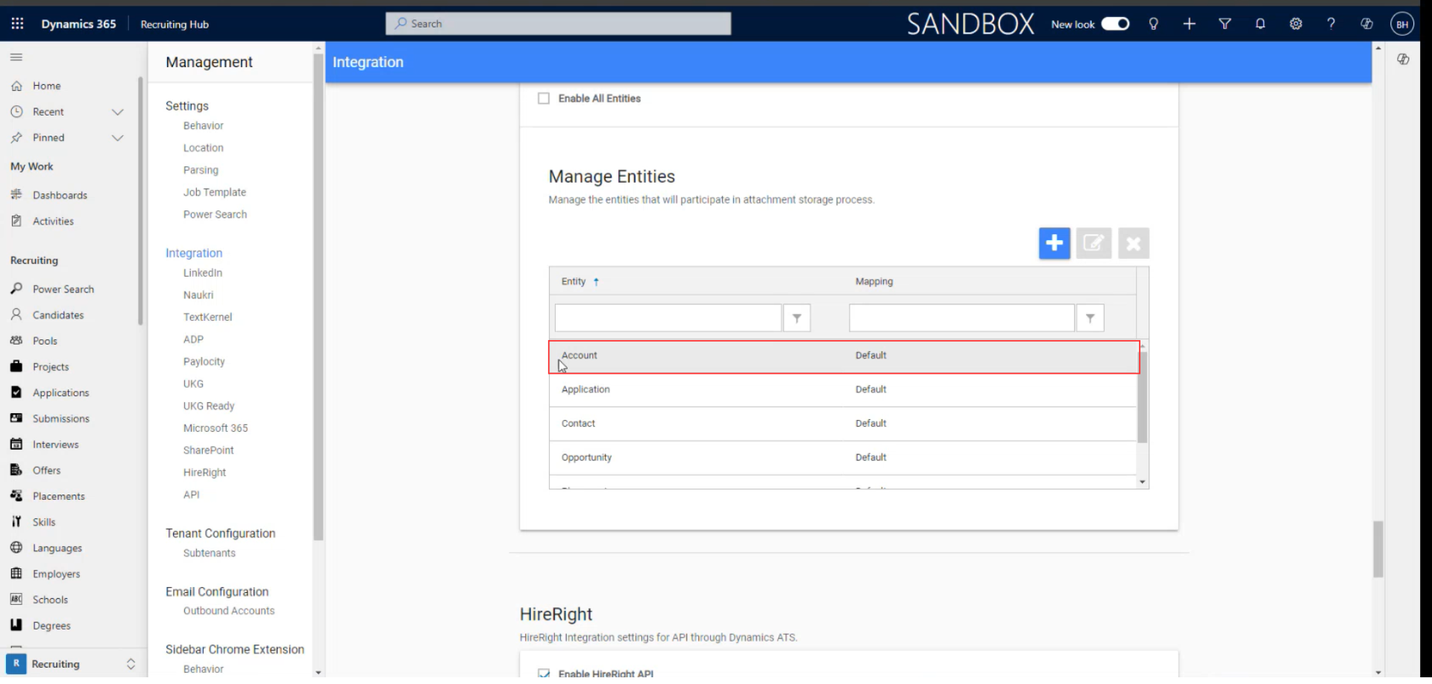The image size is (1432, 684).
Task: Open the Dynamics 365 app launcher waffle
Action: pyautogui.click(x=17, y=24)
